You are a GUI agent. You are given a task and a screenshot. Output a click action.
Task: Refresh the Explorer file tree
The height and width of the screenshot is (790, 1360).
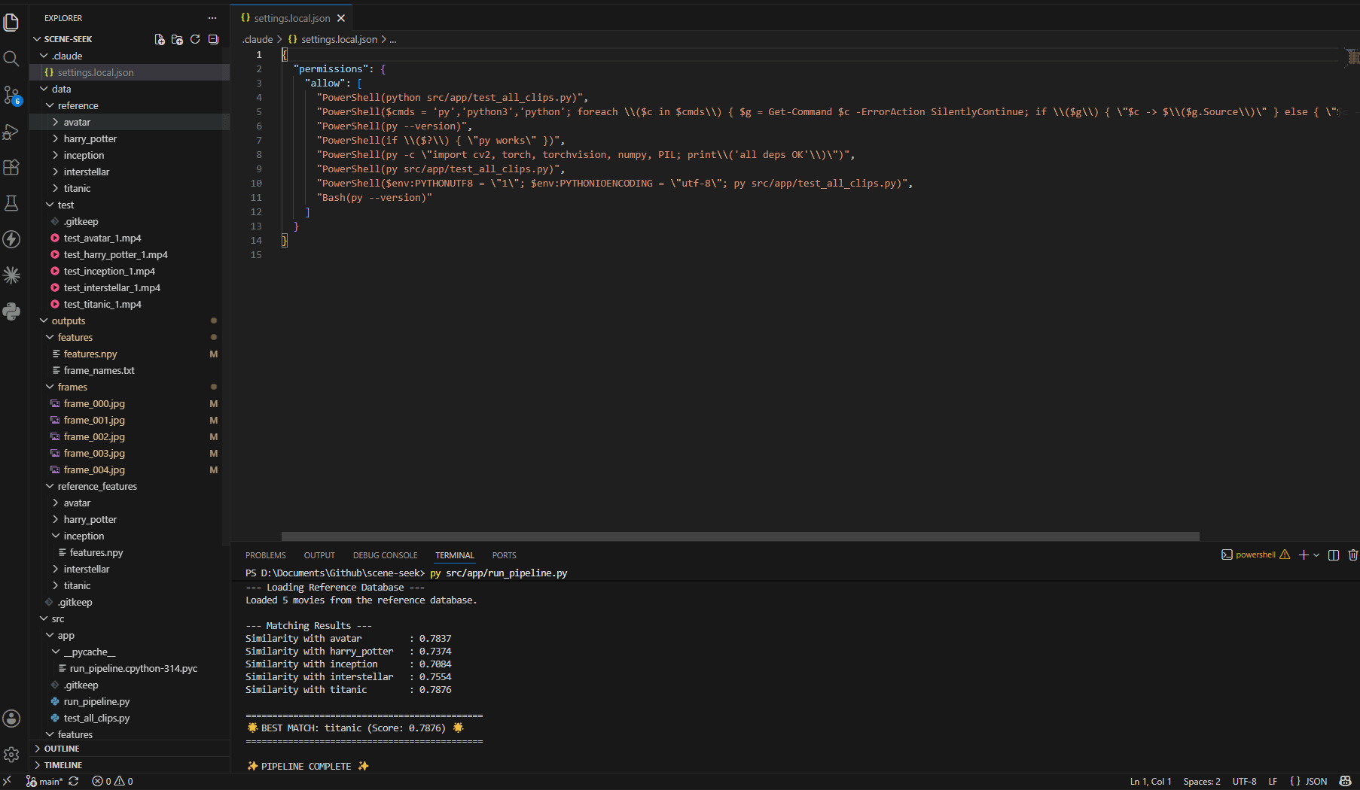tap(195, 39)
